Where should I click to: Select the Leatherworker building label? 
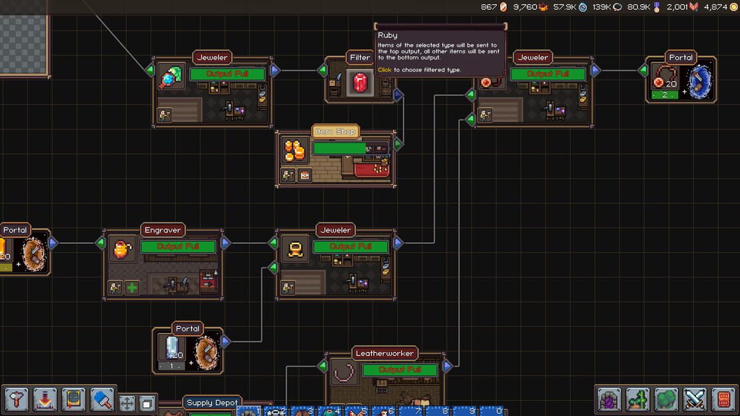click(x=385, y=354)
